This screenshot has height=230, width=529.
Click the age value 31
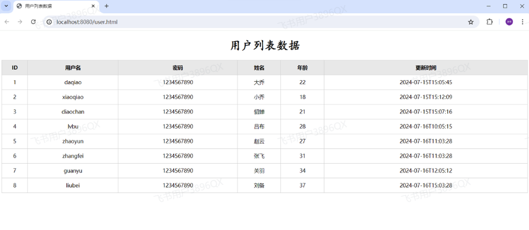click(302, 156)
